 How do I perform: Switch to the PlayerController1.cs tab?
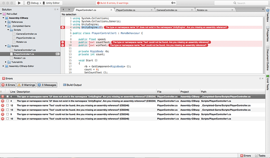tap(86, 10)
